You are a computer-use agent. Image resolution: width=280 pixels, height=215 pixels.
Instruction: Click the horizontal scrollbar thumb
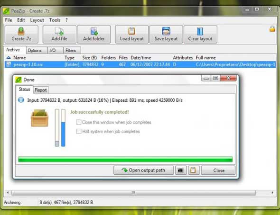tap(133, 193)
